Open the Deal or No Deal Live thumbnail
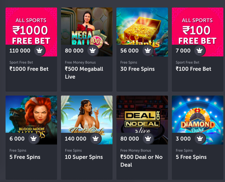This screenshot has width=225, height=182. point(142,120)
